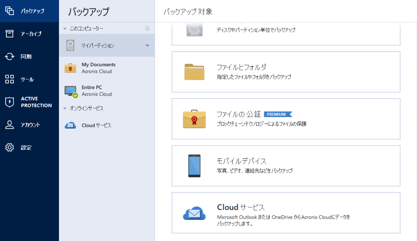Choose ファイルとフォルダ as backup source
The width and height of the screenshot is (417, 241).
coord(286,72)
